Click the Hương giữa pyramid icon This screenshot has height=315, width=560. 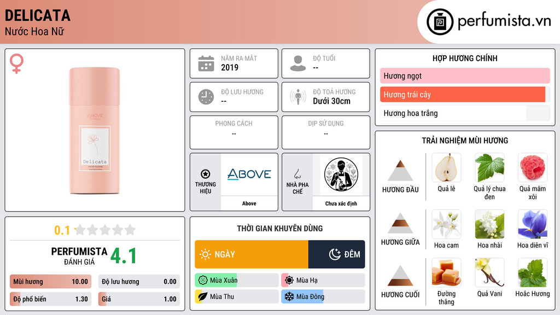[400, 223]
